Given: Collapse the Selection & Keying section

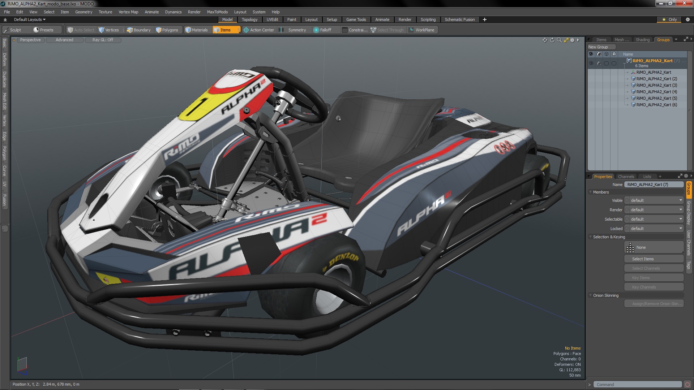Looking at the screenshot, I should (591, 237).
